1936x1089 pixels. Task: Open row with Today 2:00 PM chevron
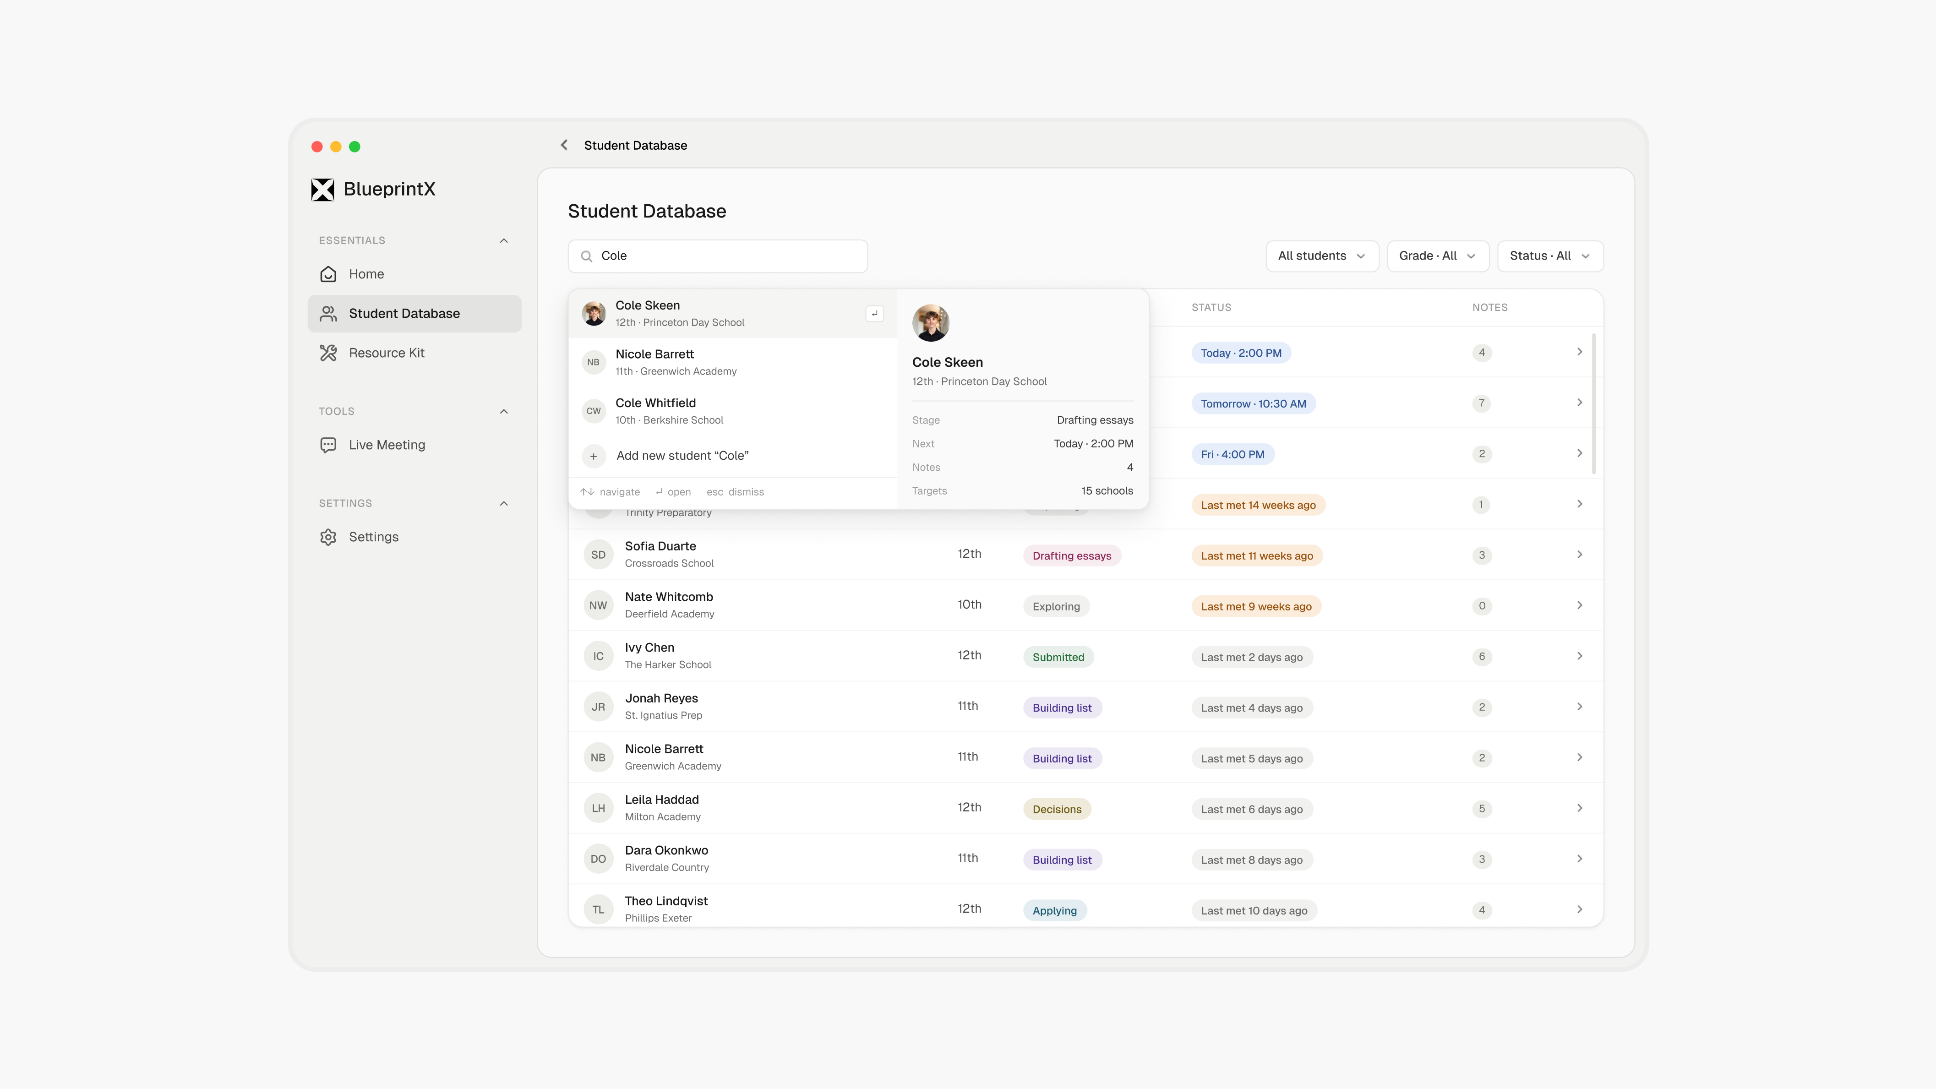[1580, 352]
